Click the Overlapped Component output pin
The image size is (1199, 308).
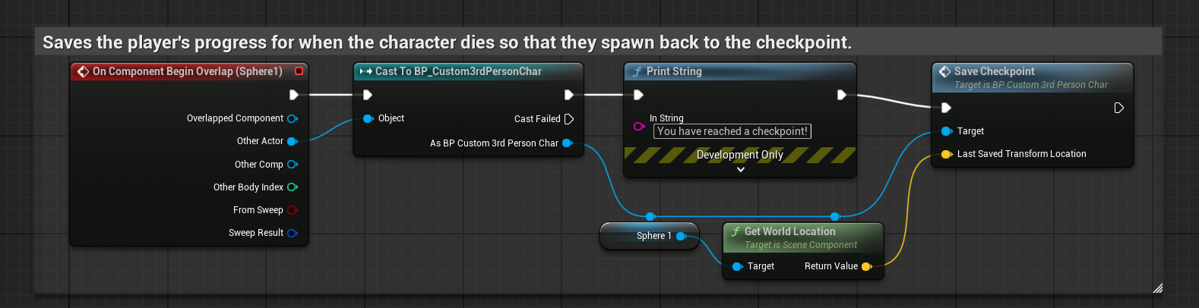click(x=293, y=118)
